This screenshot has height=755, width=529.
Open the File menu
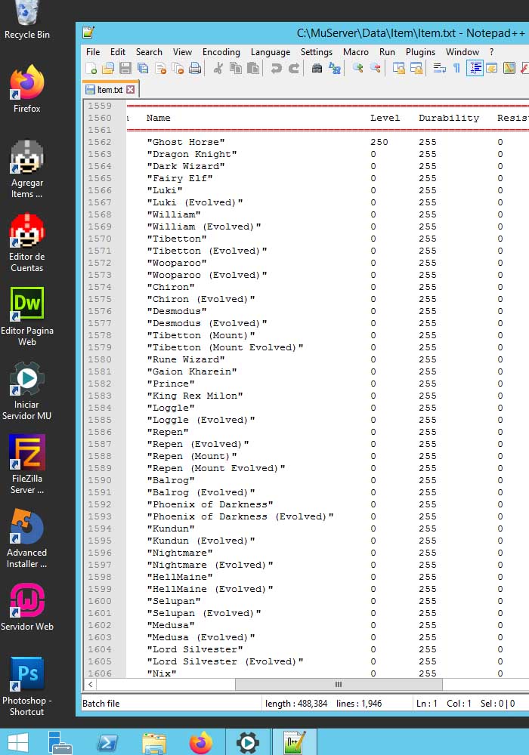coord(93,52)
